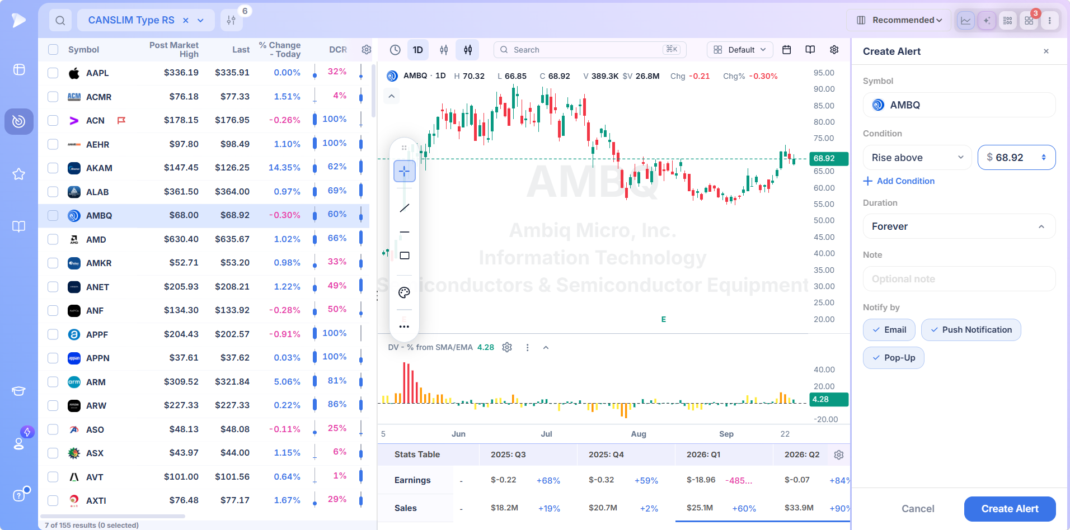Click the Create Alert button
The width and height of the screenshot is (1070, 530).
click(1010, 509)
